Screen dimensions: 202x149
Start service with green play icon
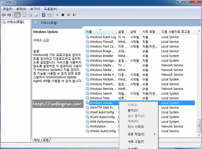tap(57, 15)
